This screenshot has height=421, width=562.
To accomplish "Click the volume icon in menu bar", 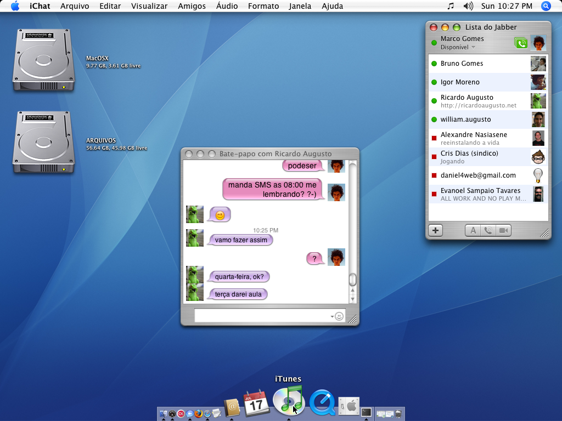I will click(x=468, y=6).
